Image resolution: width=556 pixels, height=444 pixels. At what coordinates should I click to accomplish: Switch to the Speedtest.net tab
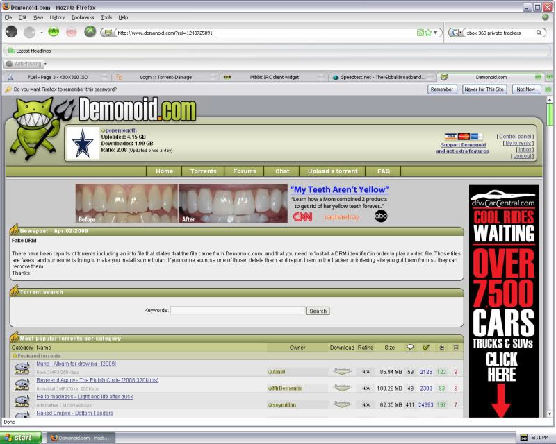point(382,77)
